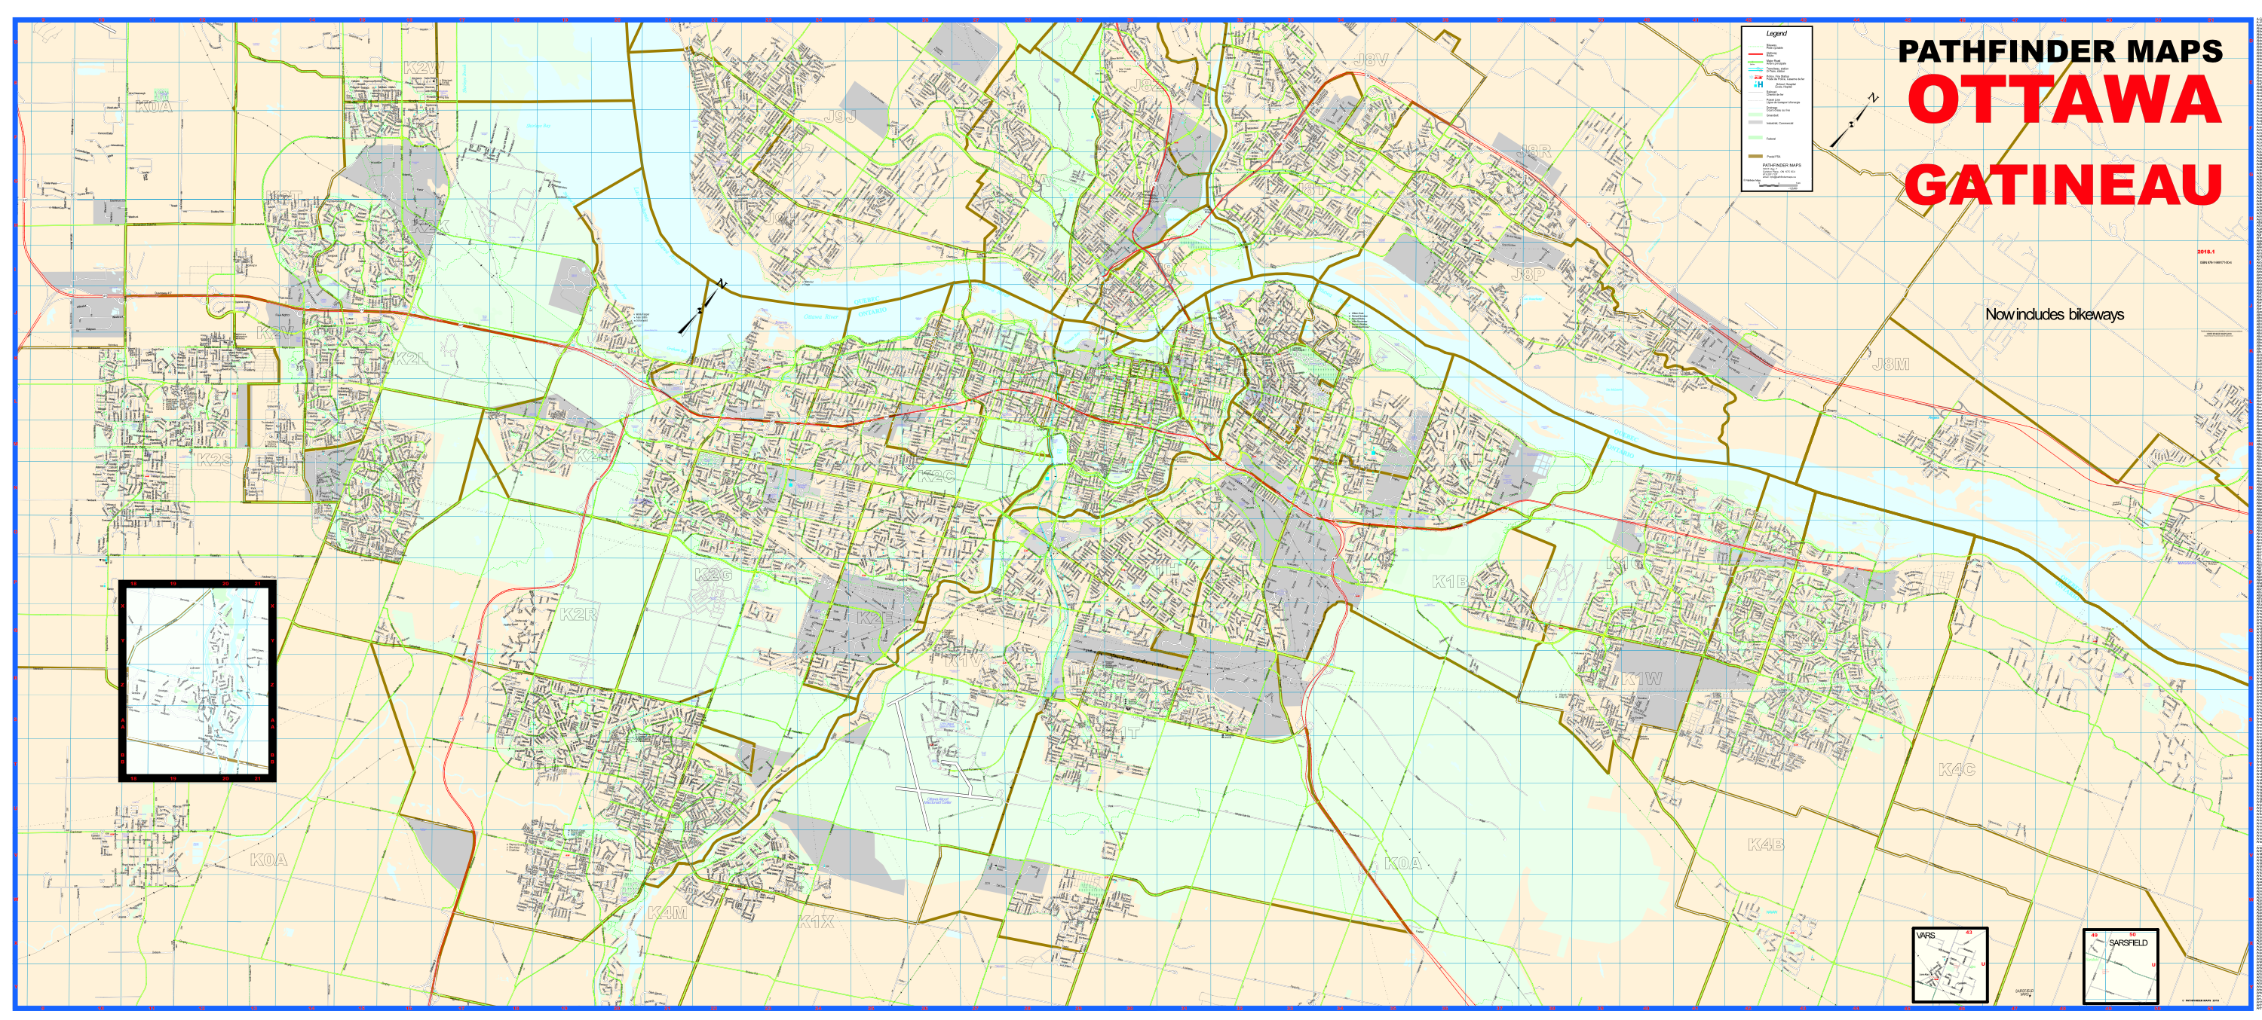Click the red GATINEAU title text

tap(2064, 184)
